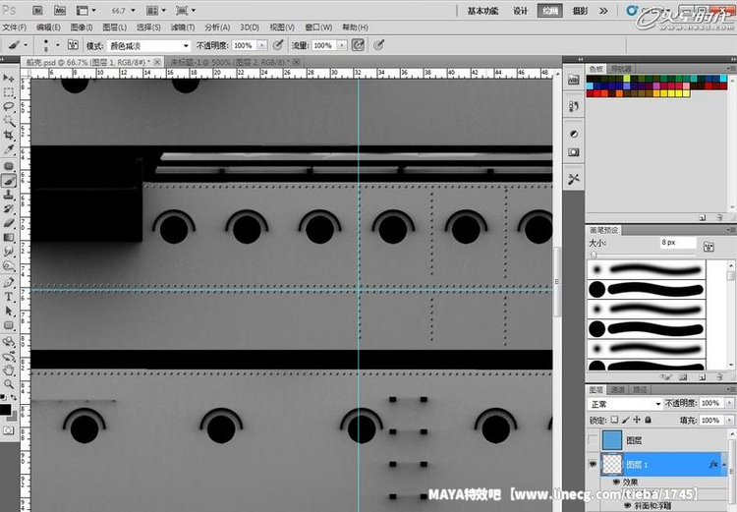Open the layer blend mode 正常 dropdown
Screen dimensions: 737x512
(x=625, y=404)
